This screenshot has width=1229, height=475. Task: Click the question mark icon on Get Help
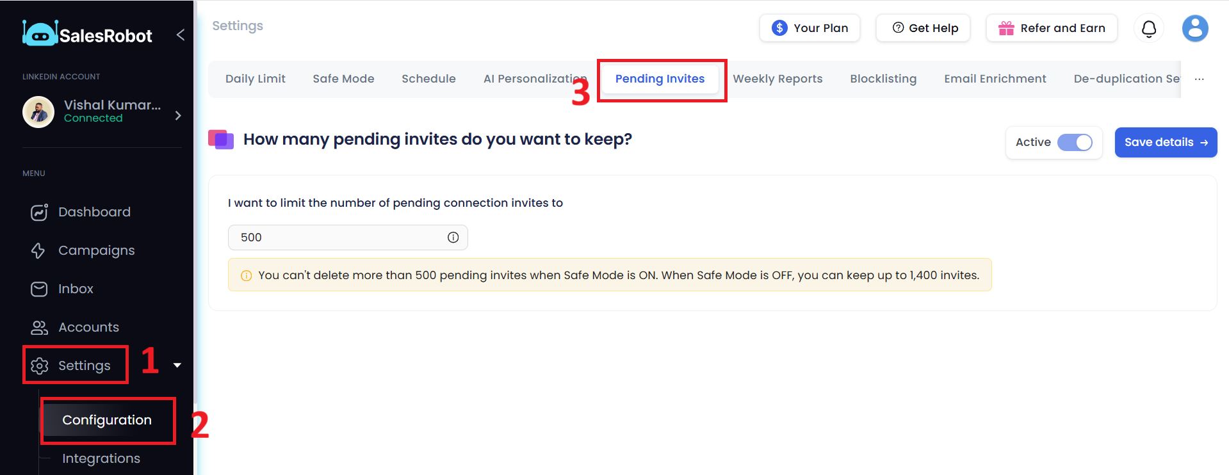pos(898,28)
